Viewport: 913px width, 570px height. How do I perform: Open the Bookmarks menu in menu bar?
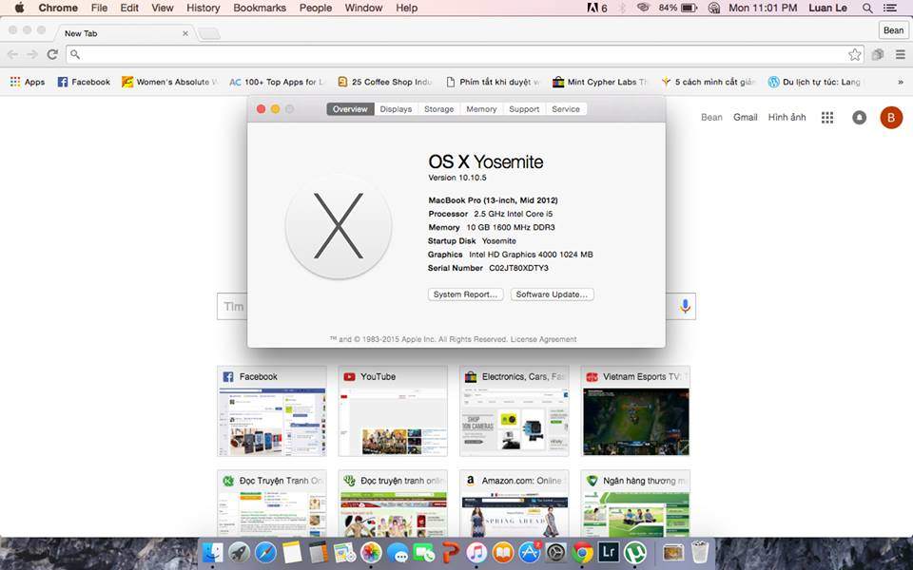(x=260, y=8)
